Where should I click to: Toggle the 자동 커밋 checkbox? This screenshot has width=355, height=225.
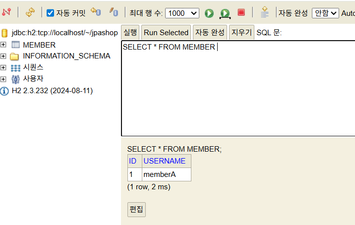[x=51, y=13]
